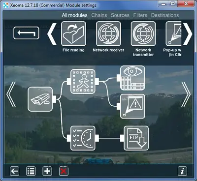Select the Network receiver module icon
The width and height of the screenshot is (197, 181).
point(108,33)
